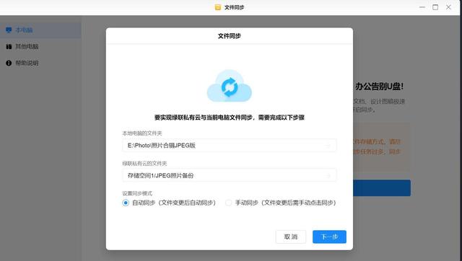Click the 文件同步 title bar folder icon
Image resolution: width=462 pixels, height=261 pixels.
click(218, 7)
